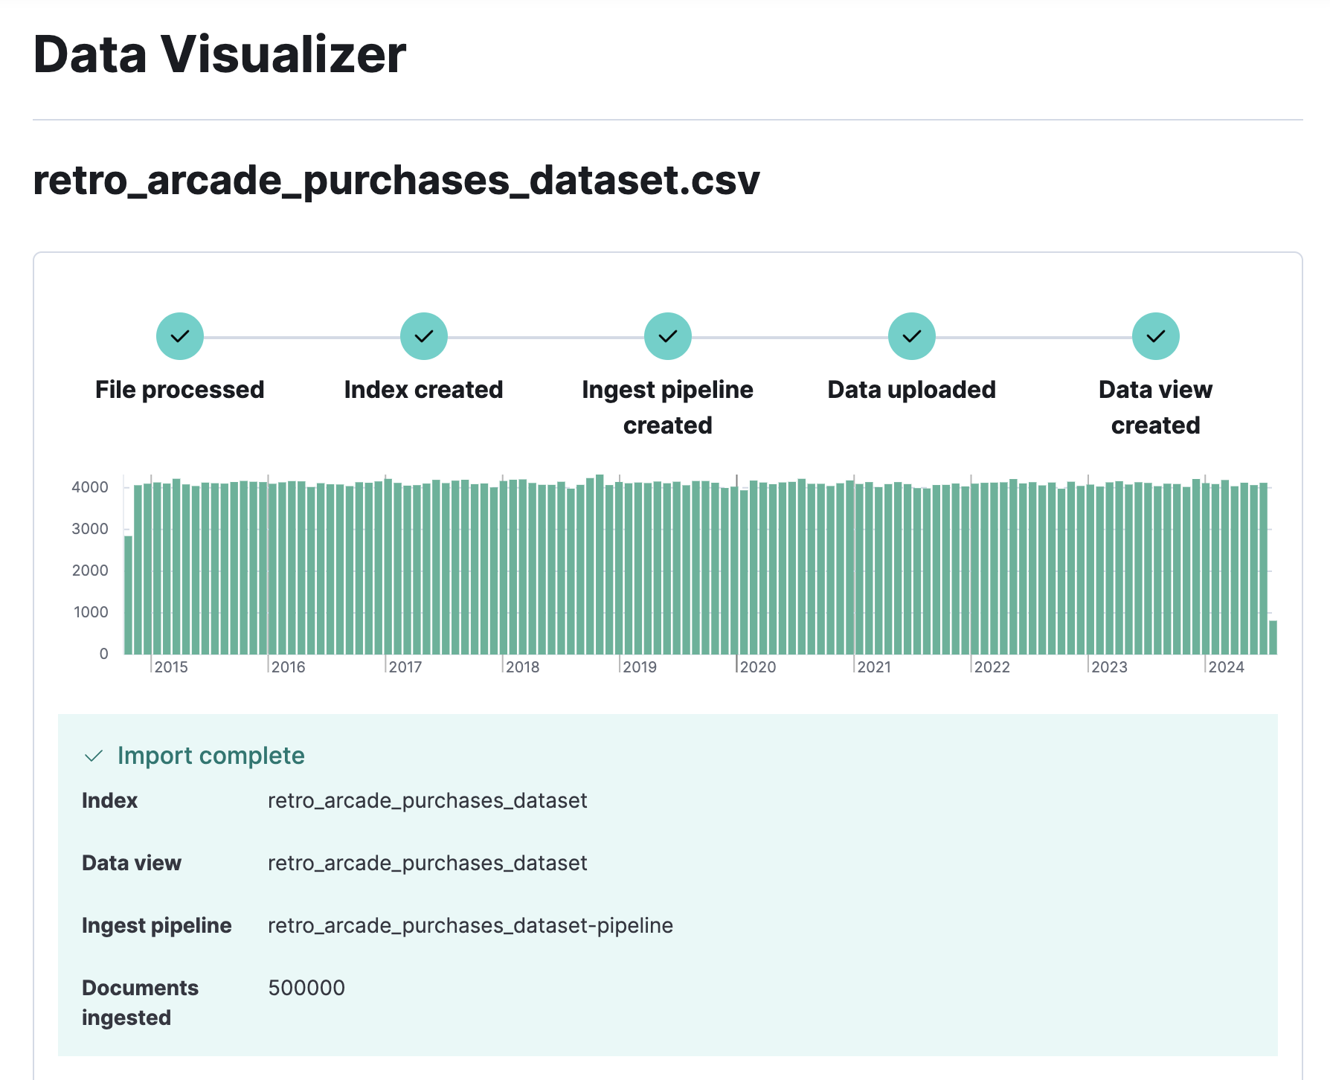Click the File processed checkmark step icon
This screenshot has height=1080, width=1330.
(x=180, y=336)
